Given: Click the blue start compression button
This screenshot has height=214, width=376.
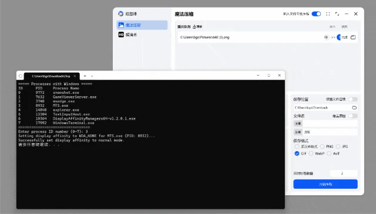Looking at the screenshot, I should 325,184.
